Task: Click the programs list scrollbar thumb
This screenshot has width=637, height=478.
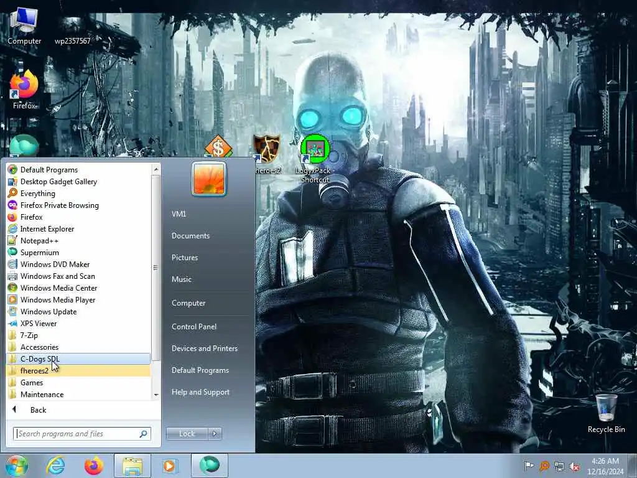Action: [156, 268]
